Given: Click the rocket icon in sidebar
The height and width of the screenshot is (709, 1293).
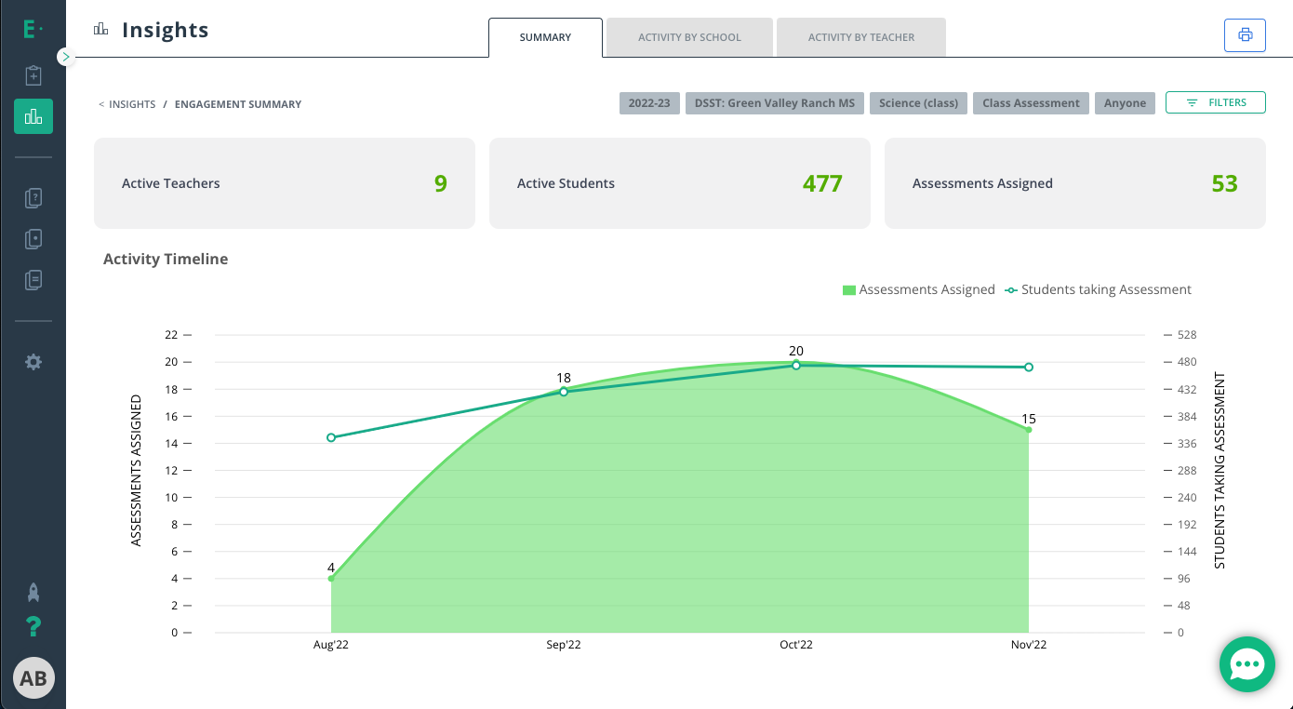Looking at the screenshot, I should click(x=33, y=593).
